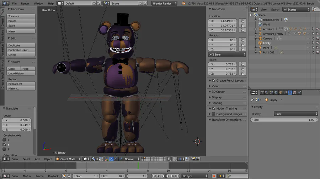320x179 pixels.
Task: Toggle the 3D manipulator widget icon
Action: coord(107,159)
